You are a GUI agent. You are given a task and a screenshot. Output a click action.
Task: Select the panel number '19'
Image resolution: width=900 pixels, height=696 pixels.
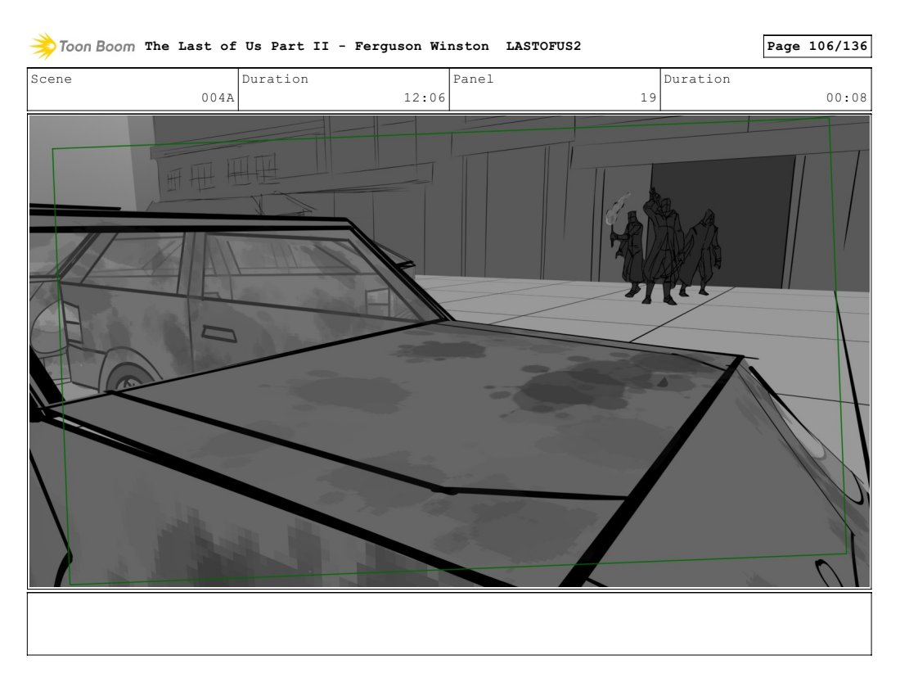tap(648, 97)
